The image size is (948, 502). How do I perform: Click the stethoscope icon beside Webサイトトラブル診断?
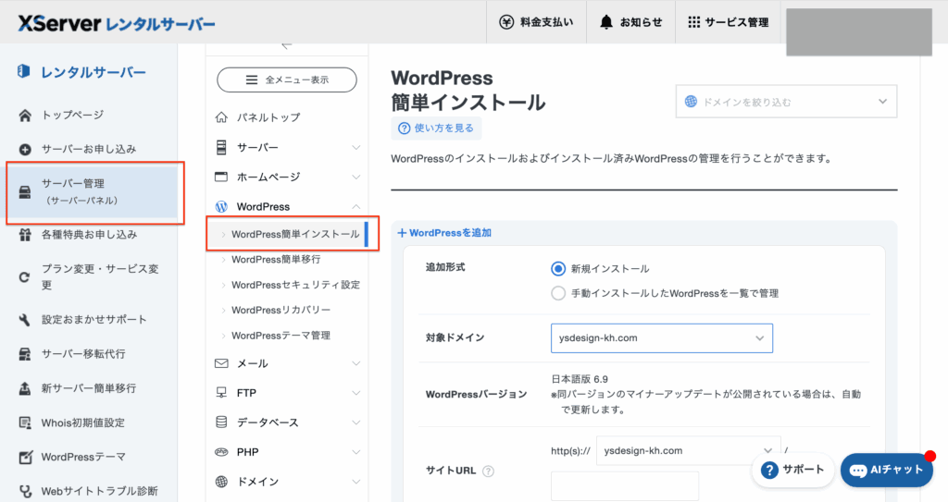click(x=25, y=492)
